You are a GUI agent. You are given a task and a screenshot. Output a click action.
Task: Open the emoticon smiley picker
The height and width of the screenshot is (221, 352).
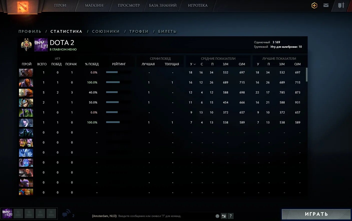217,216
